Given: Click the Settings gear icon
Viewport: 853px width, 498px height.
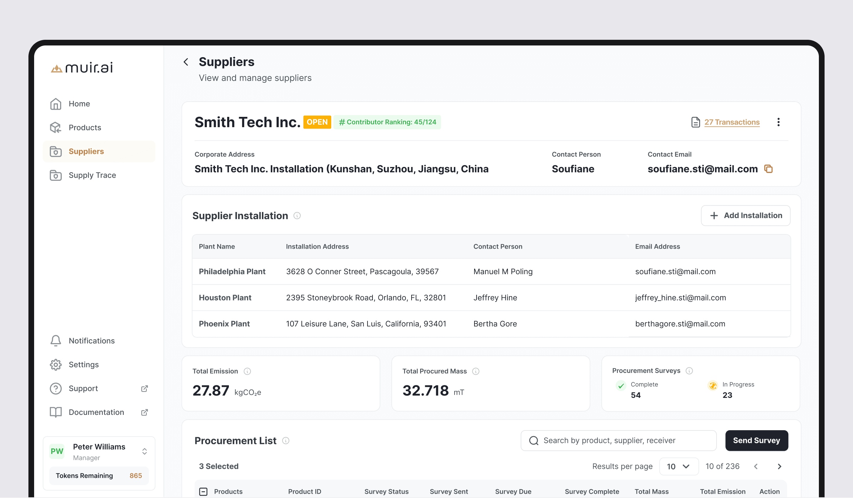Looking at the screenshot, I should coord(56,364).
